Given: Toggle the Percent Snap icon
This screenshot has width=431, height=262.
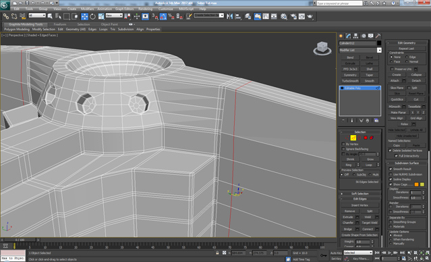Looking at the screenshot, I should point(171,16).
